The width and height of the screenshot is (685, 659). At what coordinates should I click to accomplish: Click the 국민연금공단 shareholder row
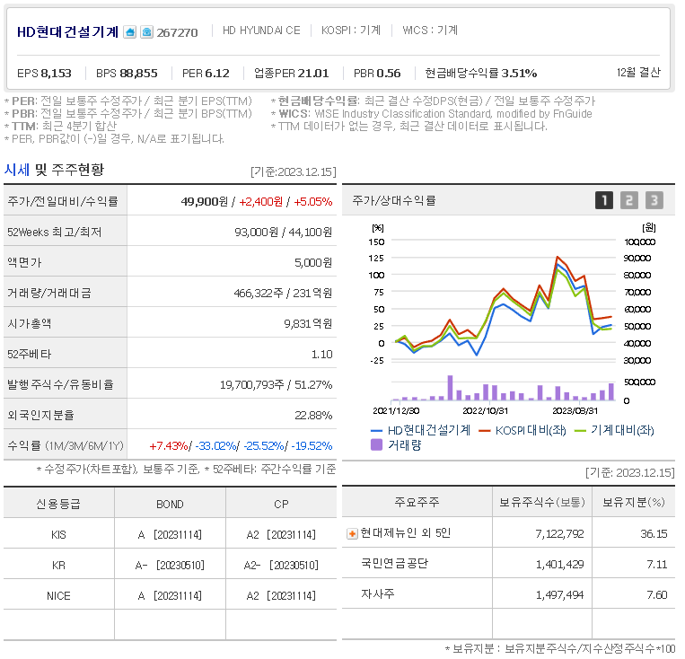(x=508, y=564)
